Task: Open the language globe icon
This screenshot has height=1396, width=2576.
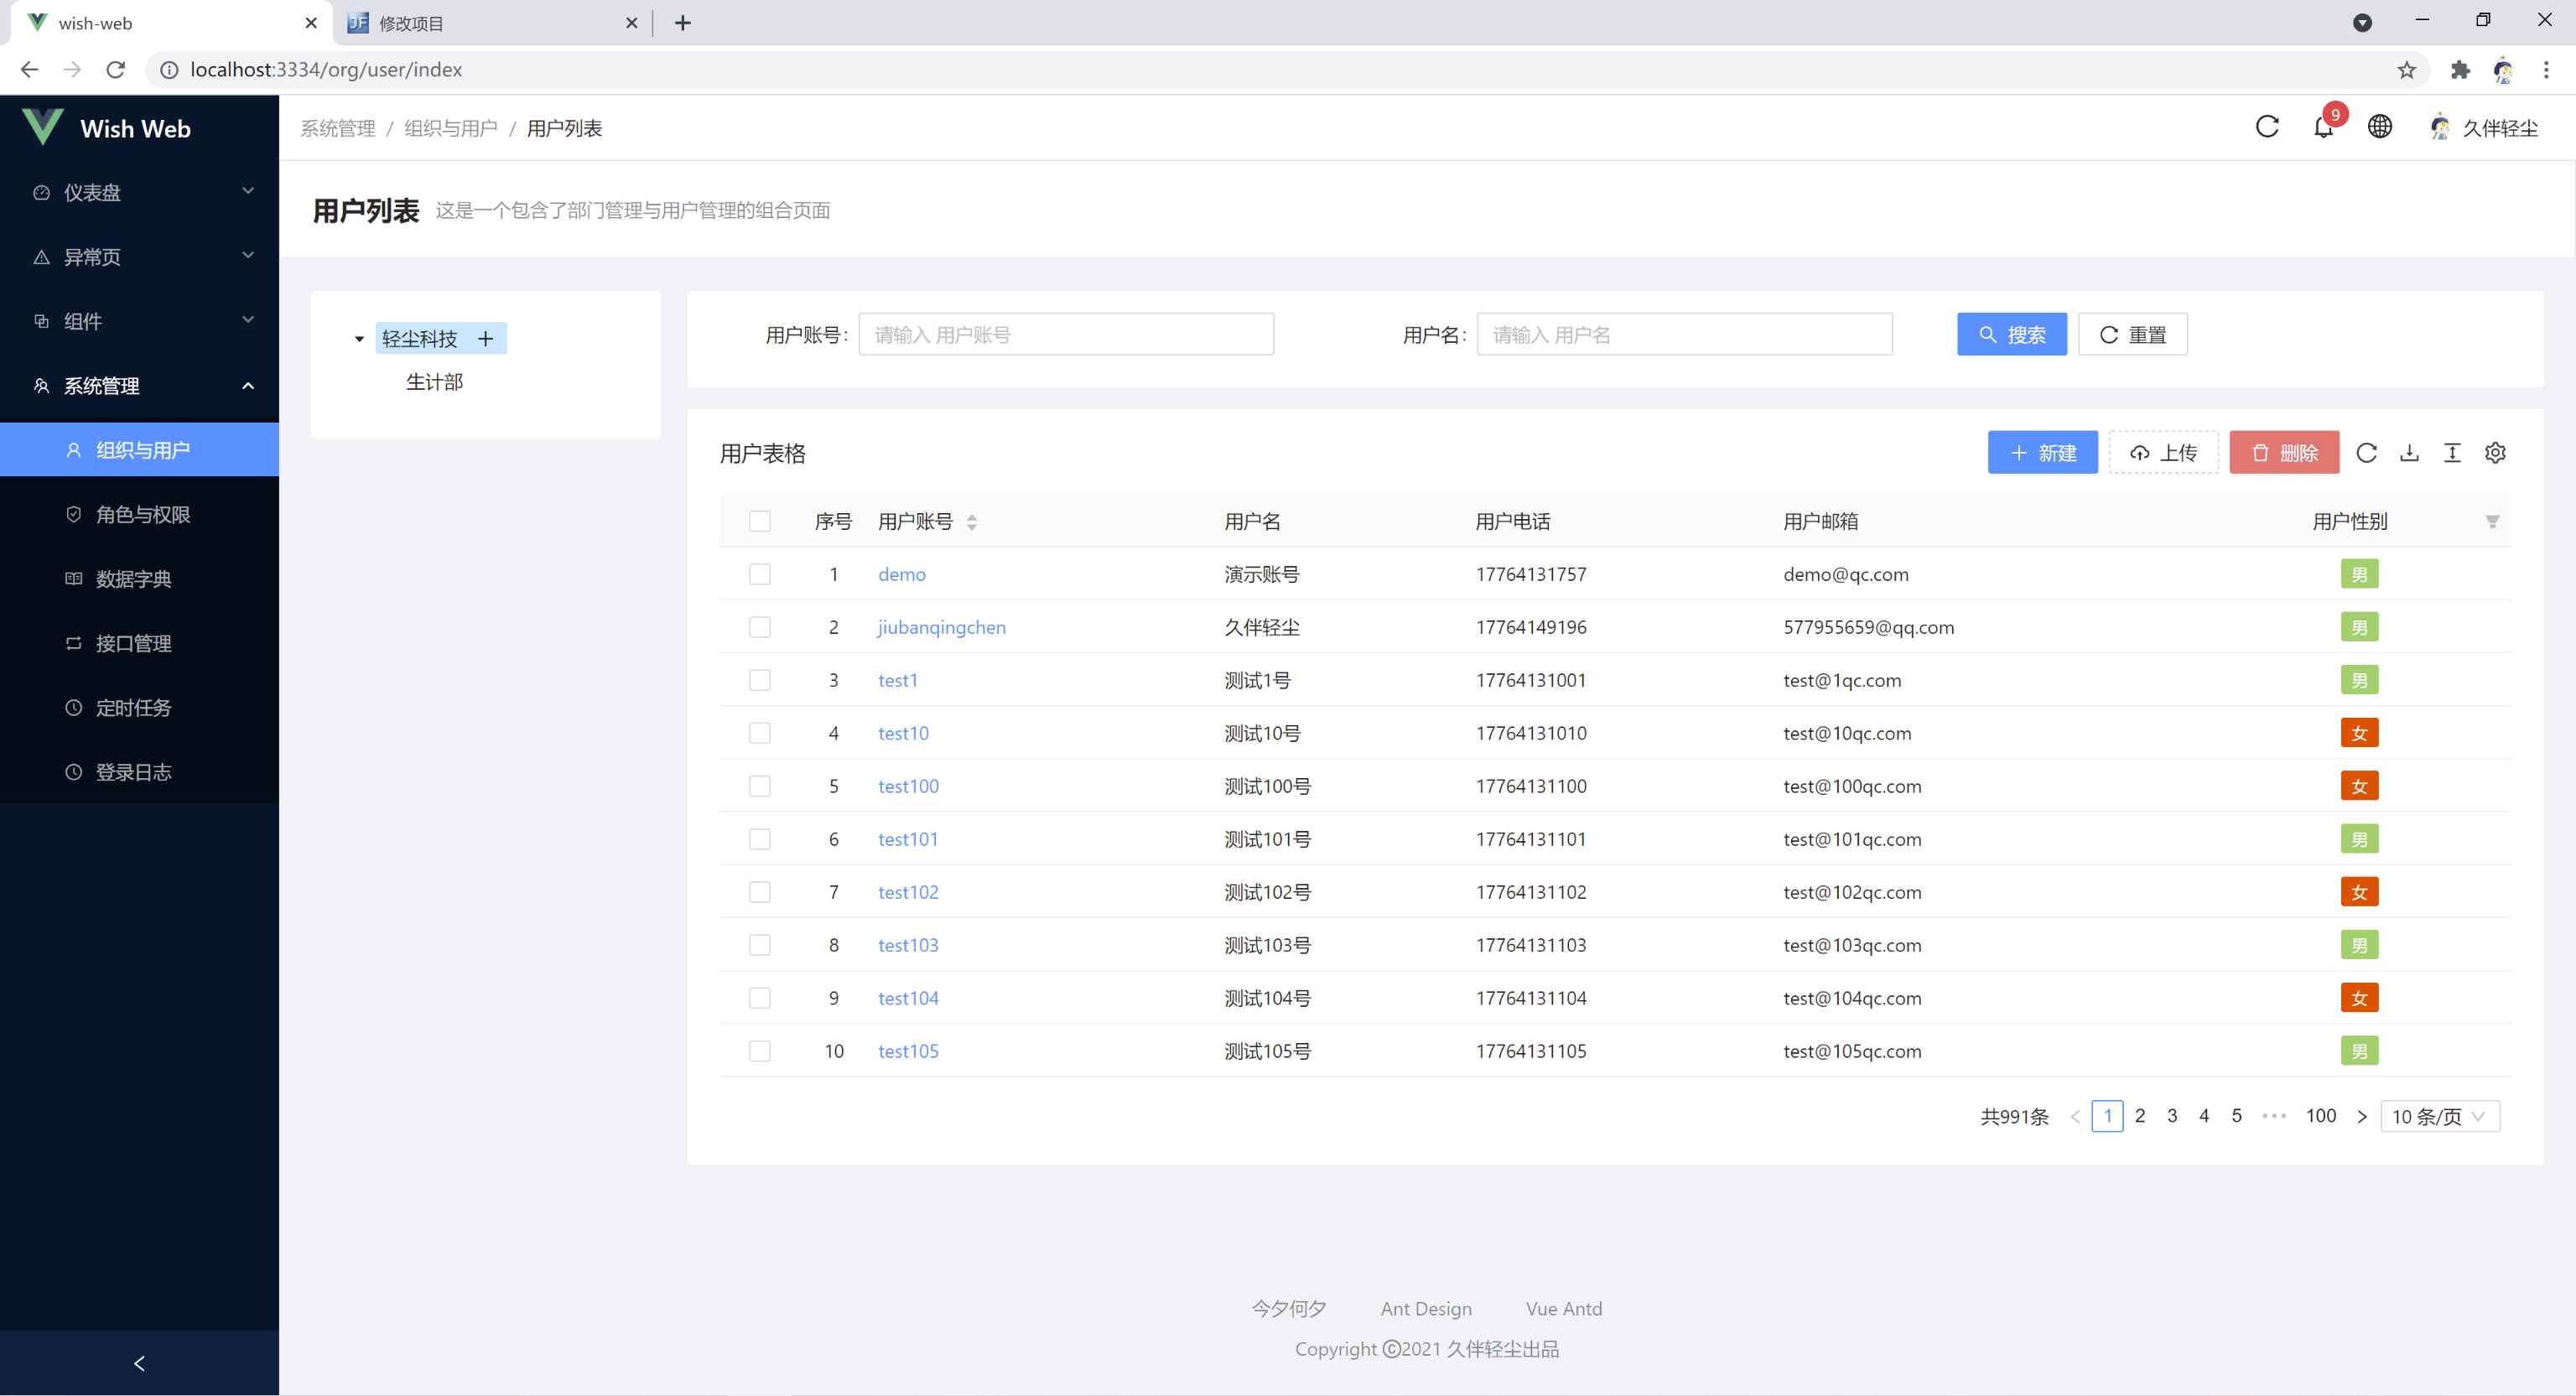Action: pyautogui.click(x=2380, y=127)
